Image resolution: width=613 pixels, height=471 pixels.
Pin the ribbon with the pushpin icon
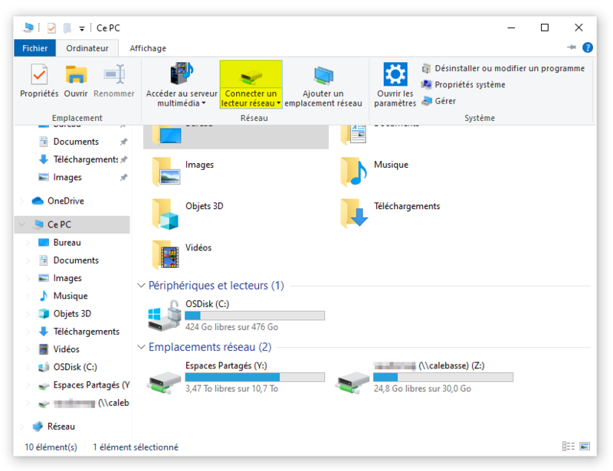[570, 47]
